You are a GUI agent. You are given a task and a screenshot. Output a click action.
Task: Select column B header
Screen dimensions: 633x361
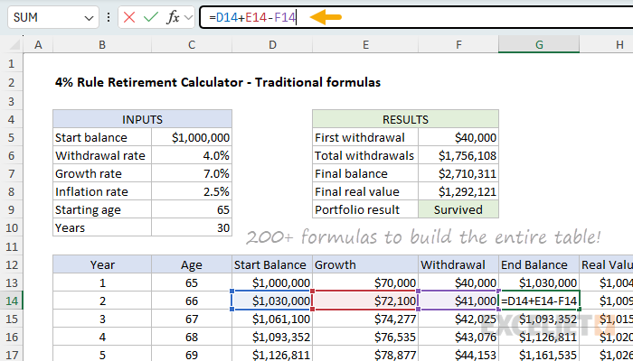pos(102,44)
